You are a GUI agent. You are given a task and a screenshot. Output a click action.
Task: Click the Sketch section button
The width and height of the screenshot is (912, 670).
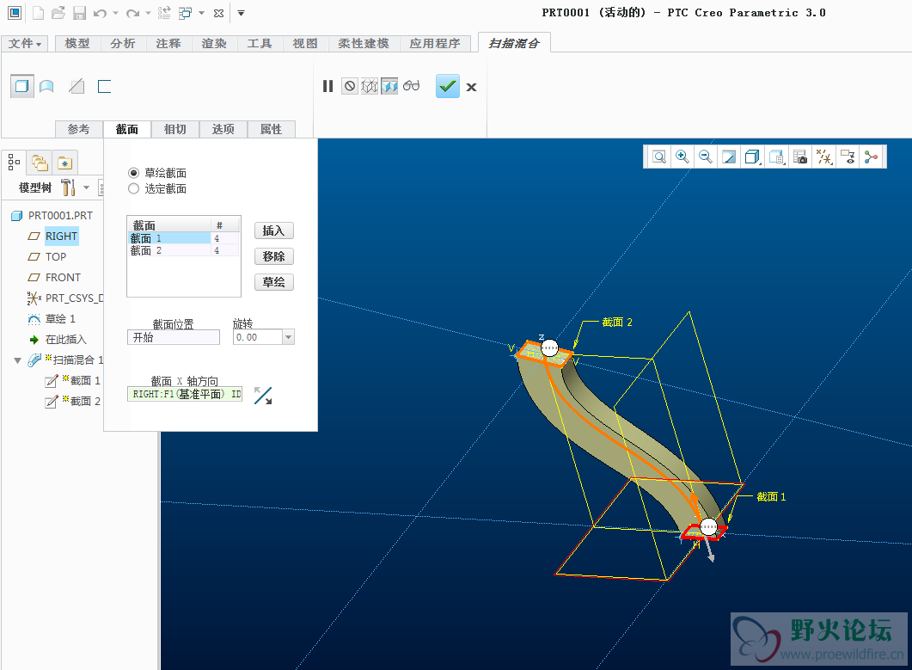click(274, 282)
